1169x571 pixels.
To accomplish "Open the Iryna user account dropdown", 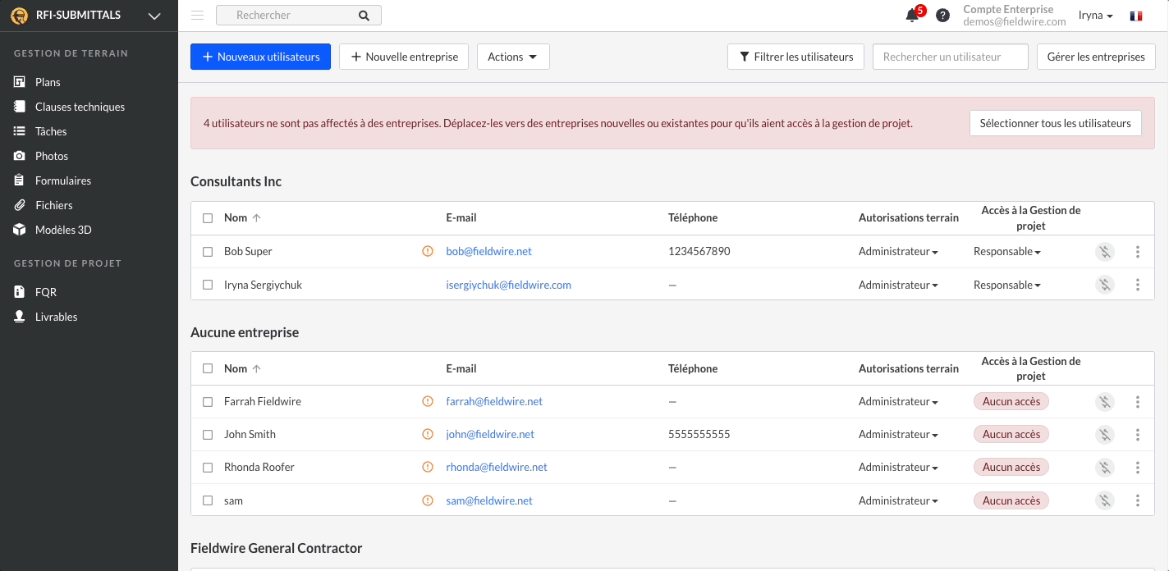I will [x=1095, y=16].
